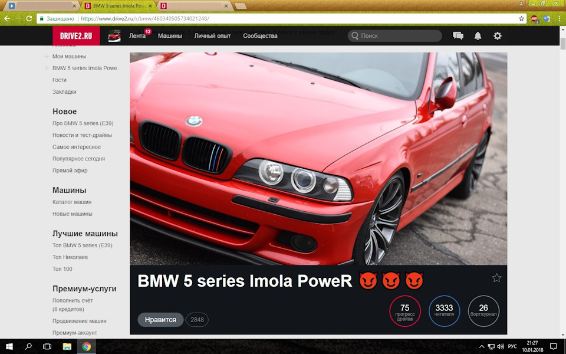
Task: Open File Explorer from taskbar
Action: pos(67,346)
